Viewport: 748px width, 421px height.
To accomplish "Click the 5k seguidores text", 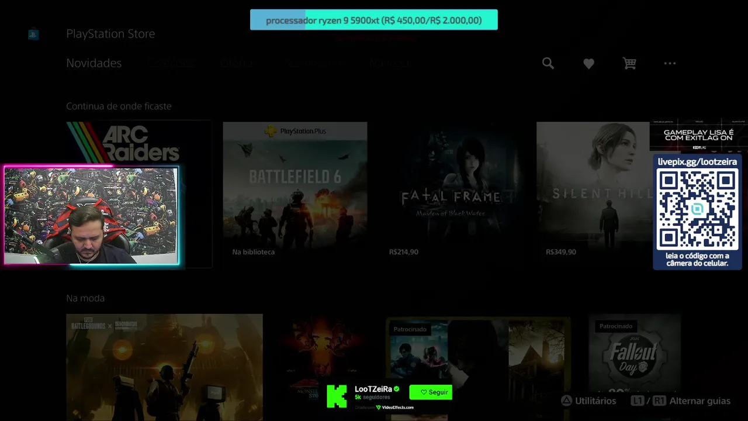I will (372, 398).
